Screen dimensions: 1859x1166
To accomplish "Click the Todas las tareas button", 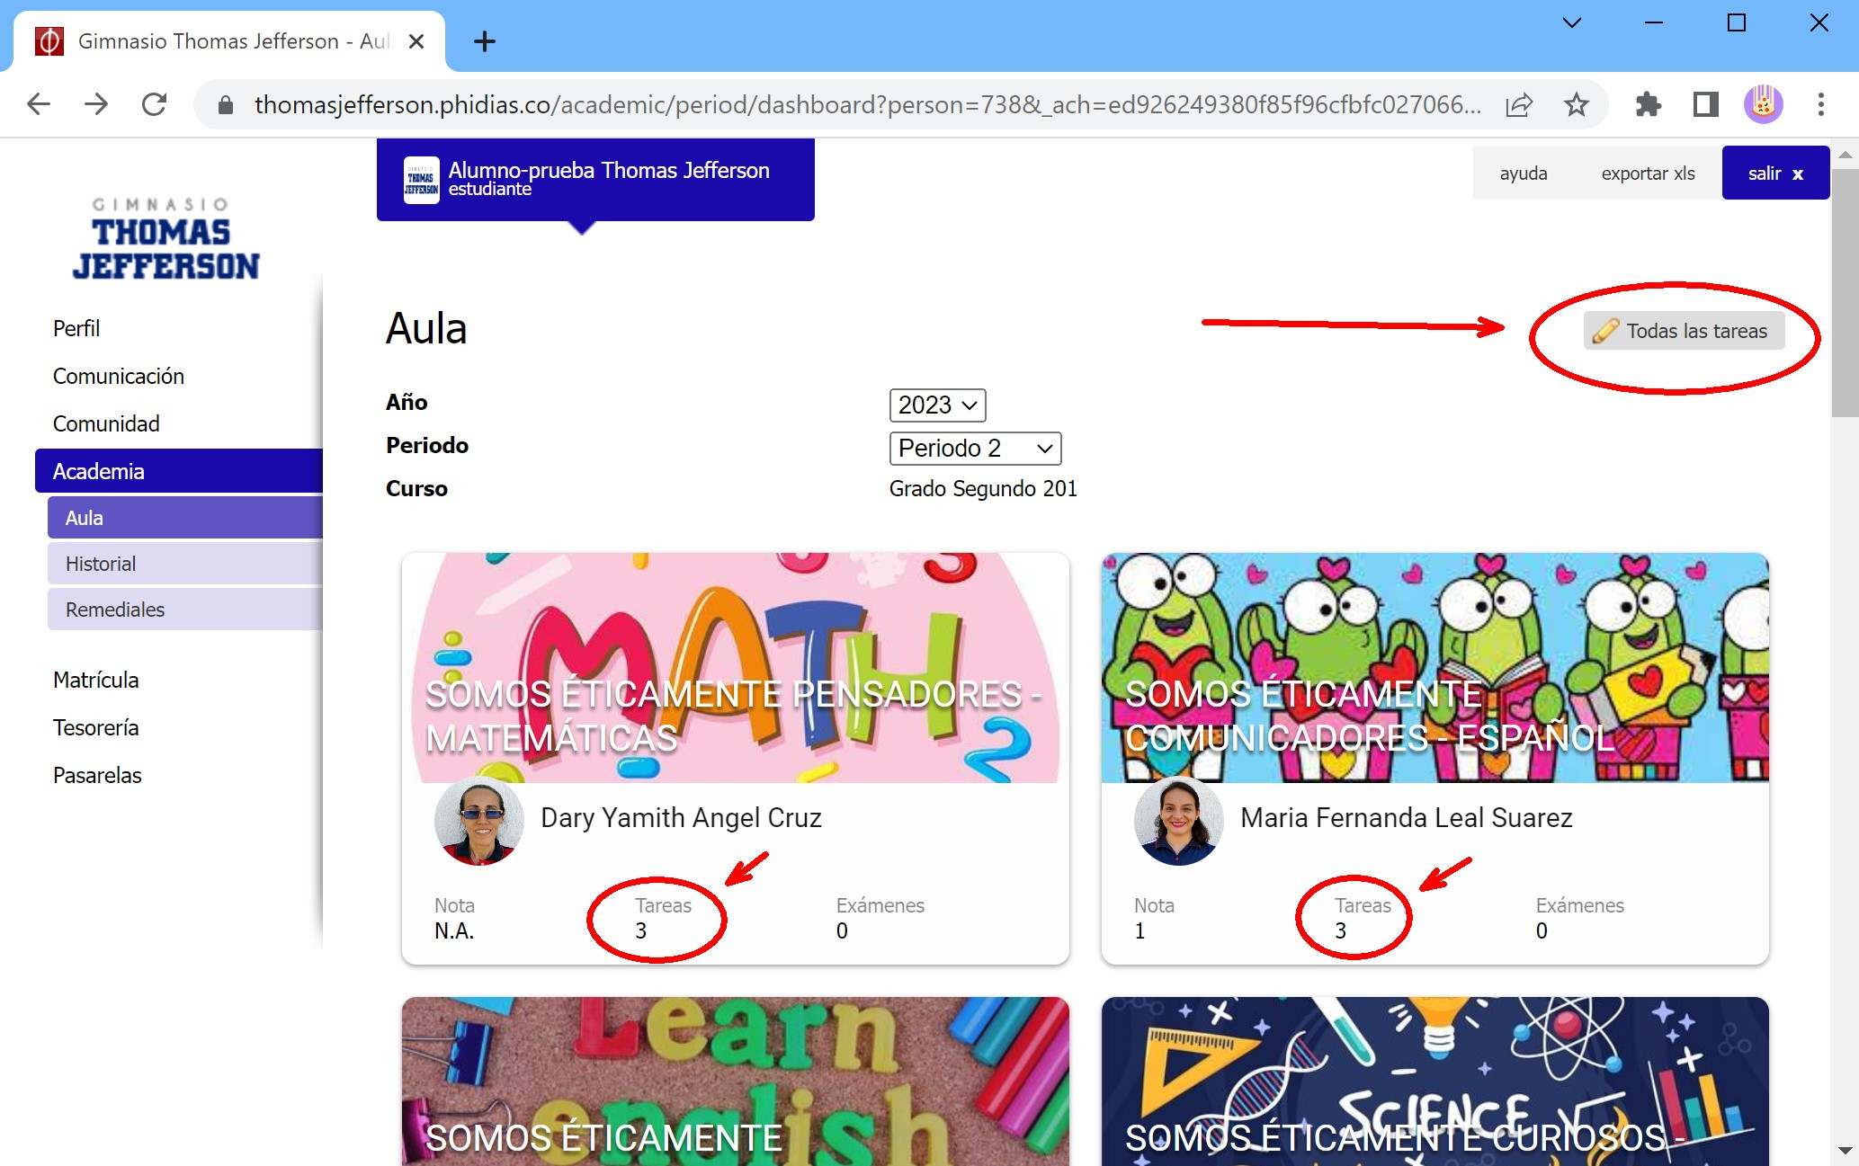I will pos(1684,331).
